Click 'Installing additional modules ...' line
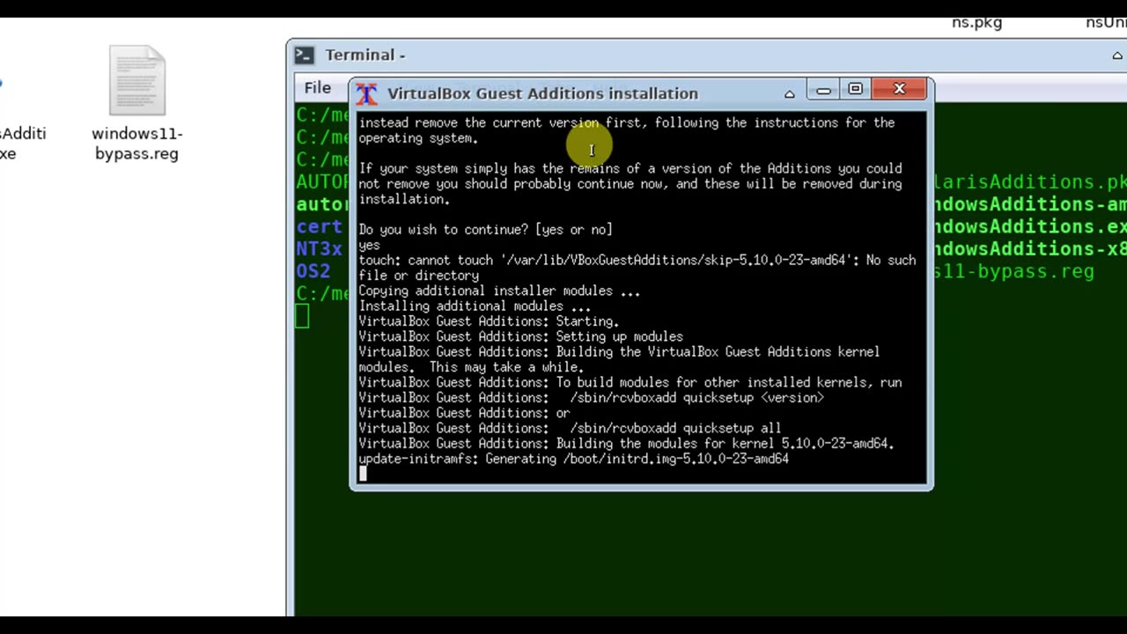This screenshot has height=634, width=1127. pos(475,306)
